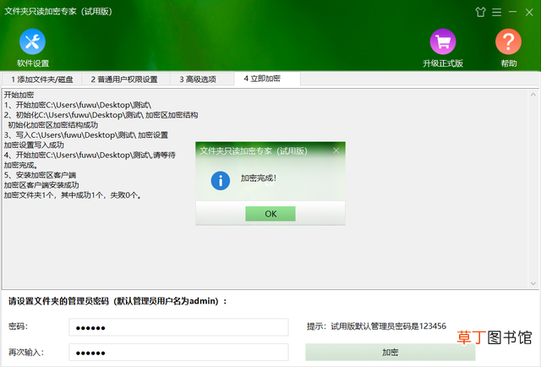Click log line 5、安装加密区客户端
The width and height of the screenshot is (541, 367).
(40, 175)
